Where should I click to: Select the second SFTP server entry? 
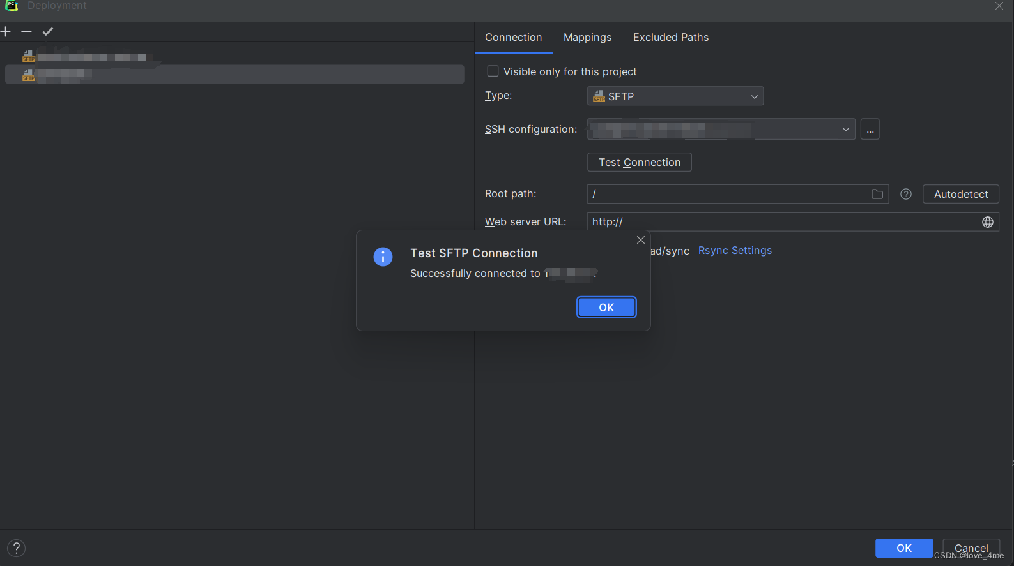click(x=234, y=75)
